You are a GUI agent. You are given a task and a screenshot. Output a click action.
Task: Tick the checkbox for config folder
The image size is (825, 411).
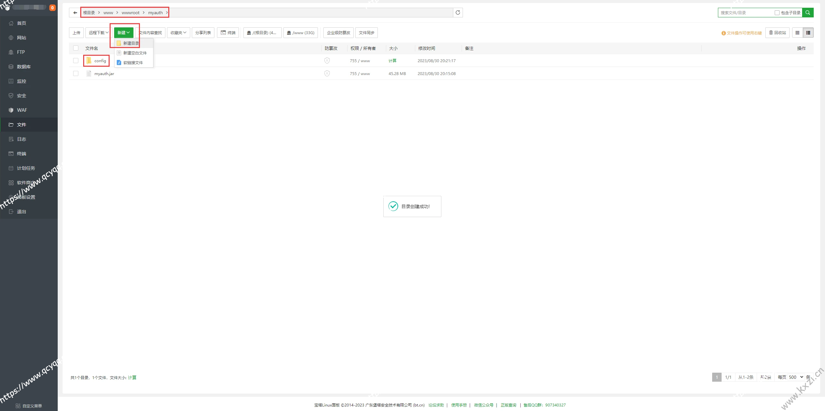click(x=76, y=61)
